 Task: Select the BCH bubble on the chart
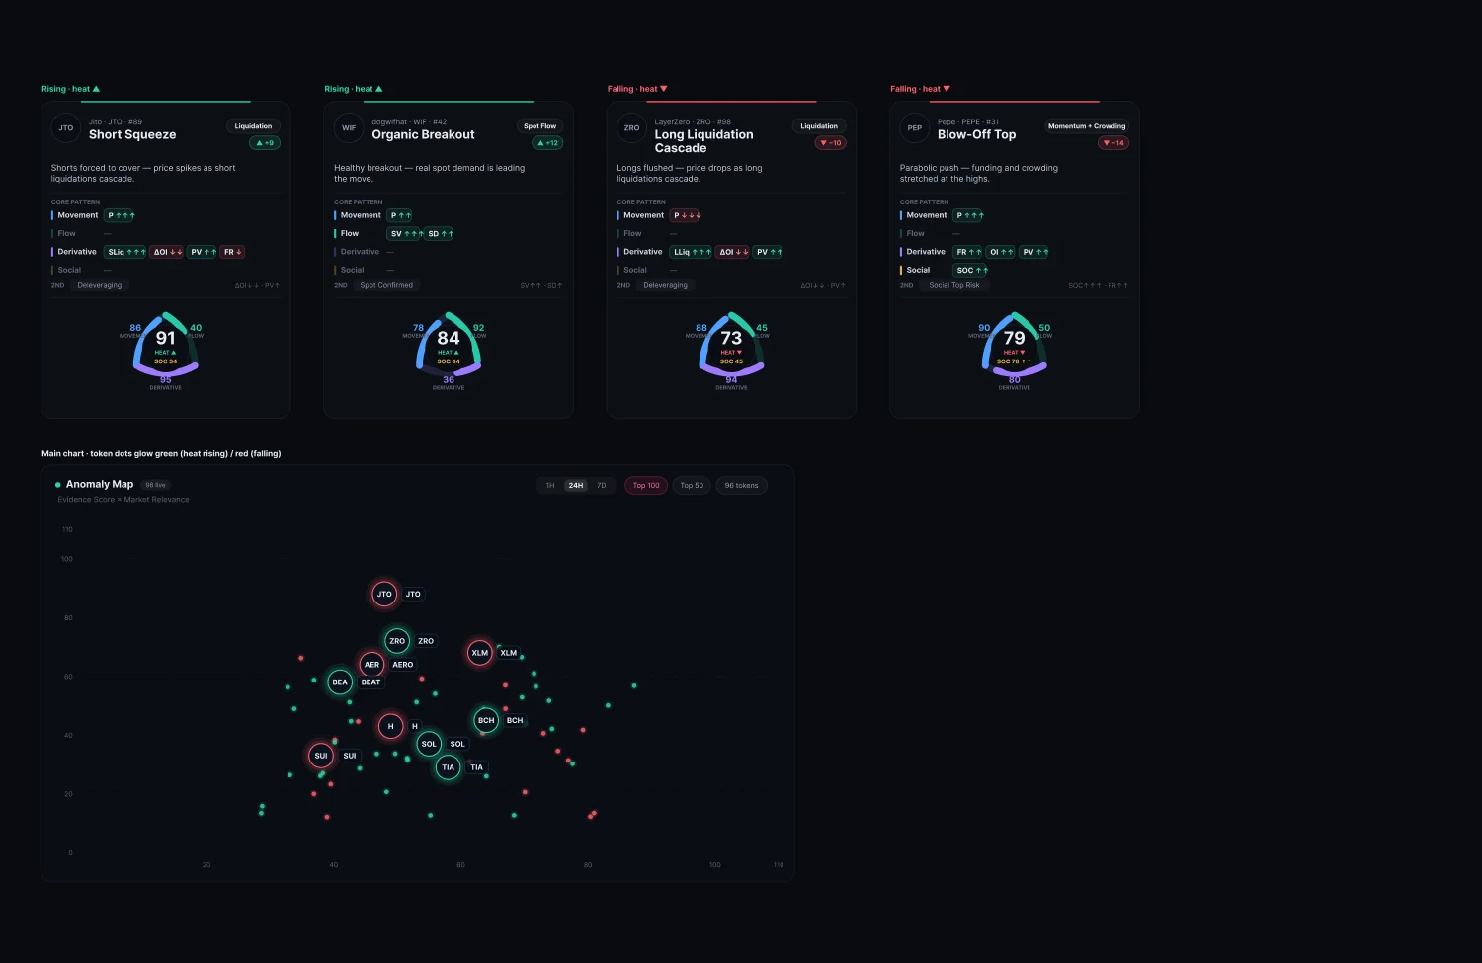[486, 720]
